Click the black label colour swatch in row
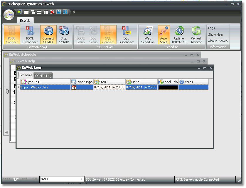 tap(168, 87)
